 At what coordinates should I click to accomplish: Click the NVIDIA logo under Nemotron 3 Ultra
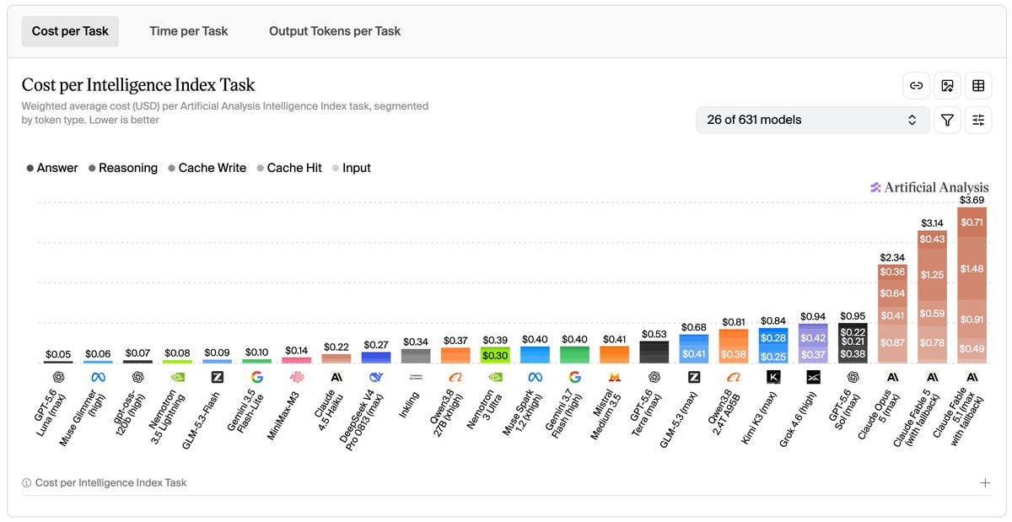coord(495,377)
